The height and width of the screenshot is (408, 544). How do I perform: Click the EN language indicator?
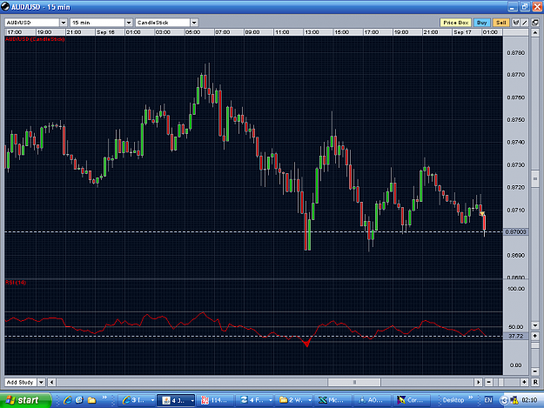coord(488,400)
